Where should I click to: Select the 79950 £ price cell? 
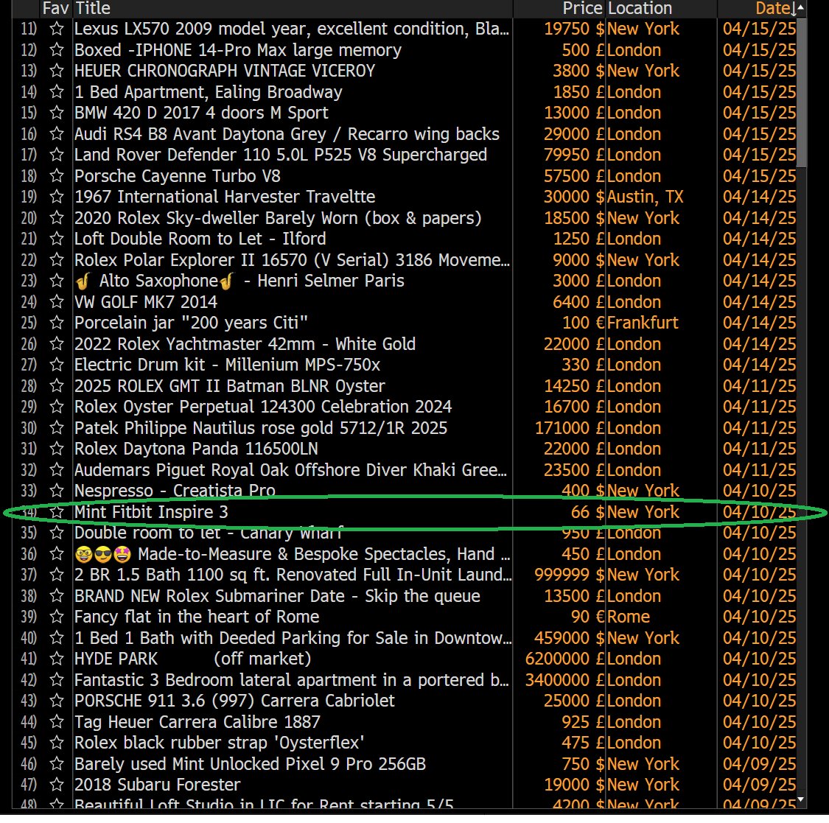point(574,155)
